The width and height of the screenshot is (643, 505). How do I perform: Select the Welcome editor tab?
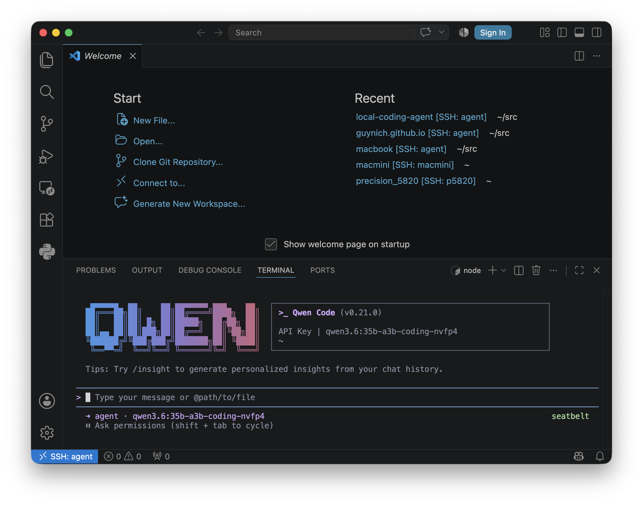(102, 56)
